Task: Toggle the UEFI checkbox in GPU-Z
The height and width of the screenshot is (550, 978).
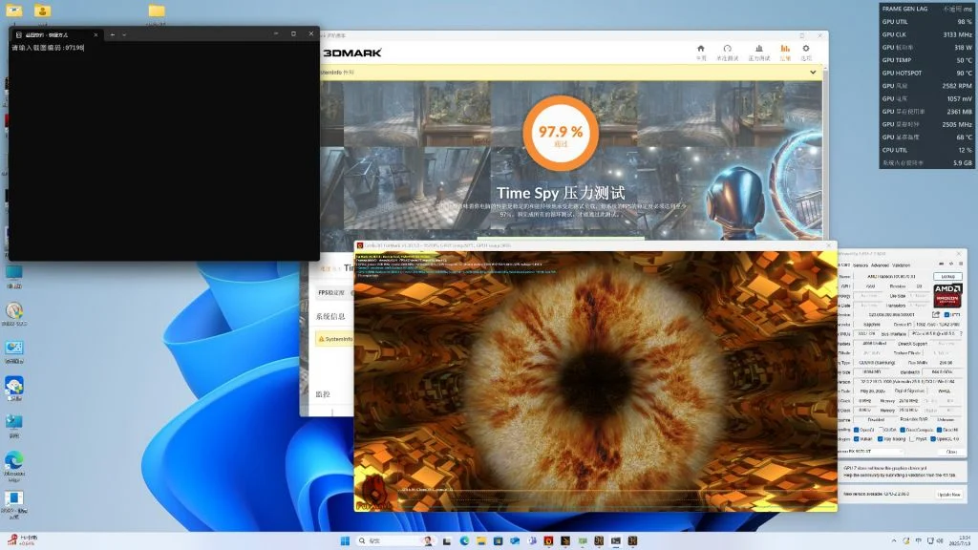Action: (946, 315)
